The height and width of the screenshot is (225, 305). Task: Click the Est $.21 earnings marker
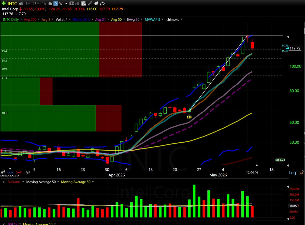(280, 160)
